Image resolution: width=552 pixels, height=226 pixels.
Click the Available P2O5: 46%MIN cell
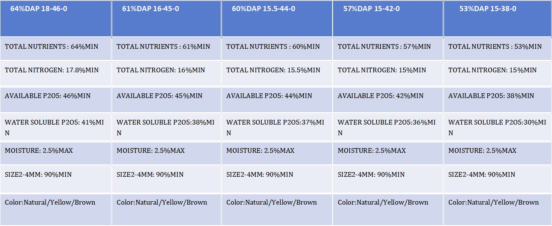(56, 100)
